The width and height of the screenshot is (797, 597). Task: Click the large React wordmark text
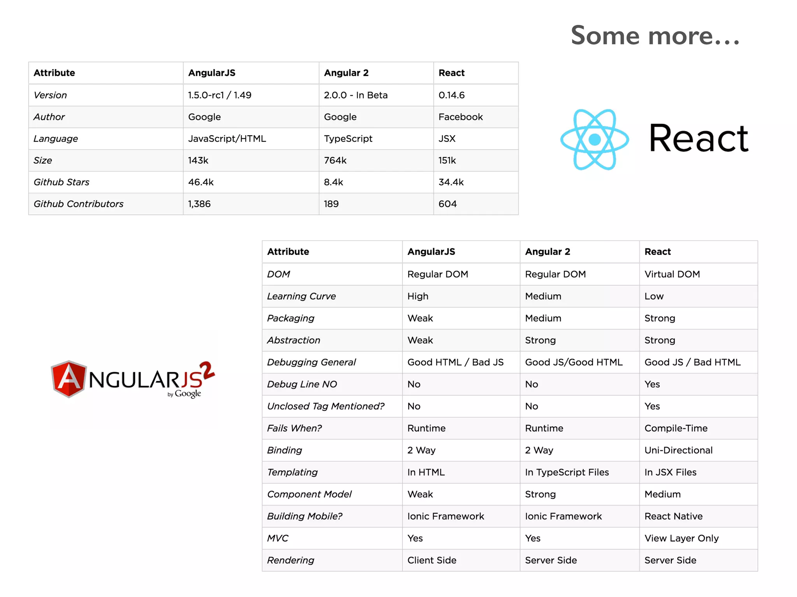(x=699, y=138)
